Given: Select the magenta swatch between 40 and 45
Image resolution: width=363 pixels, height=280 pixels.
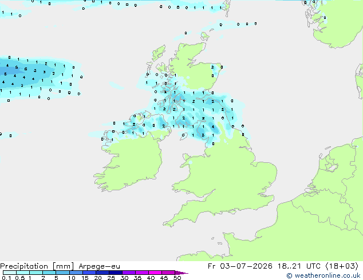Looking at the screenshot, I should click(155, 273).
